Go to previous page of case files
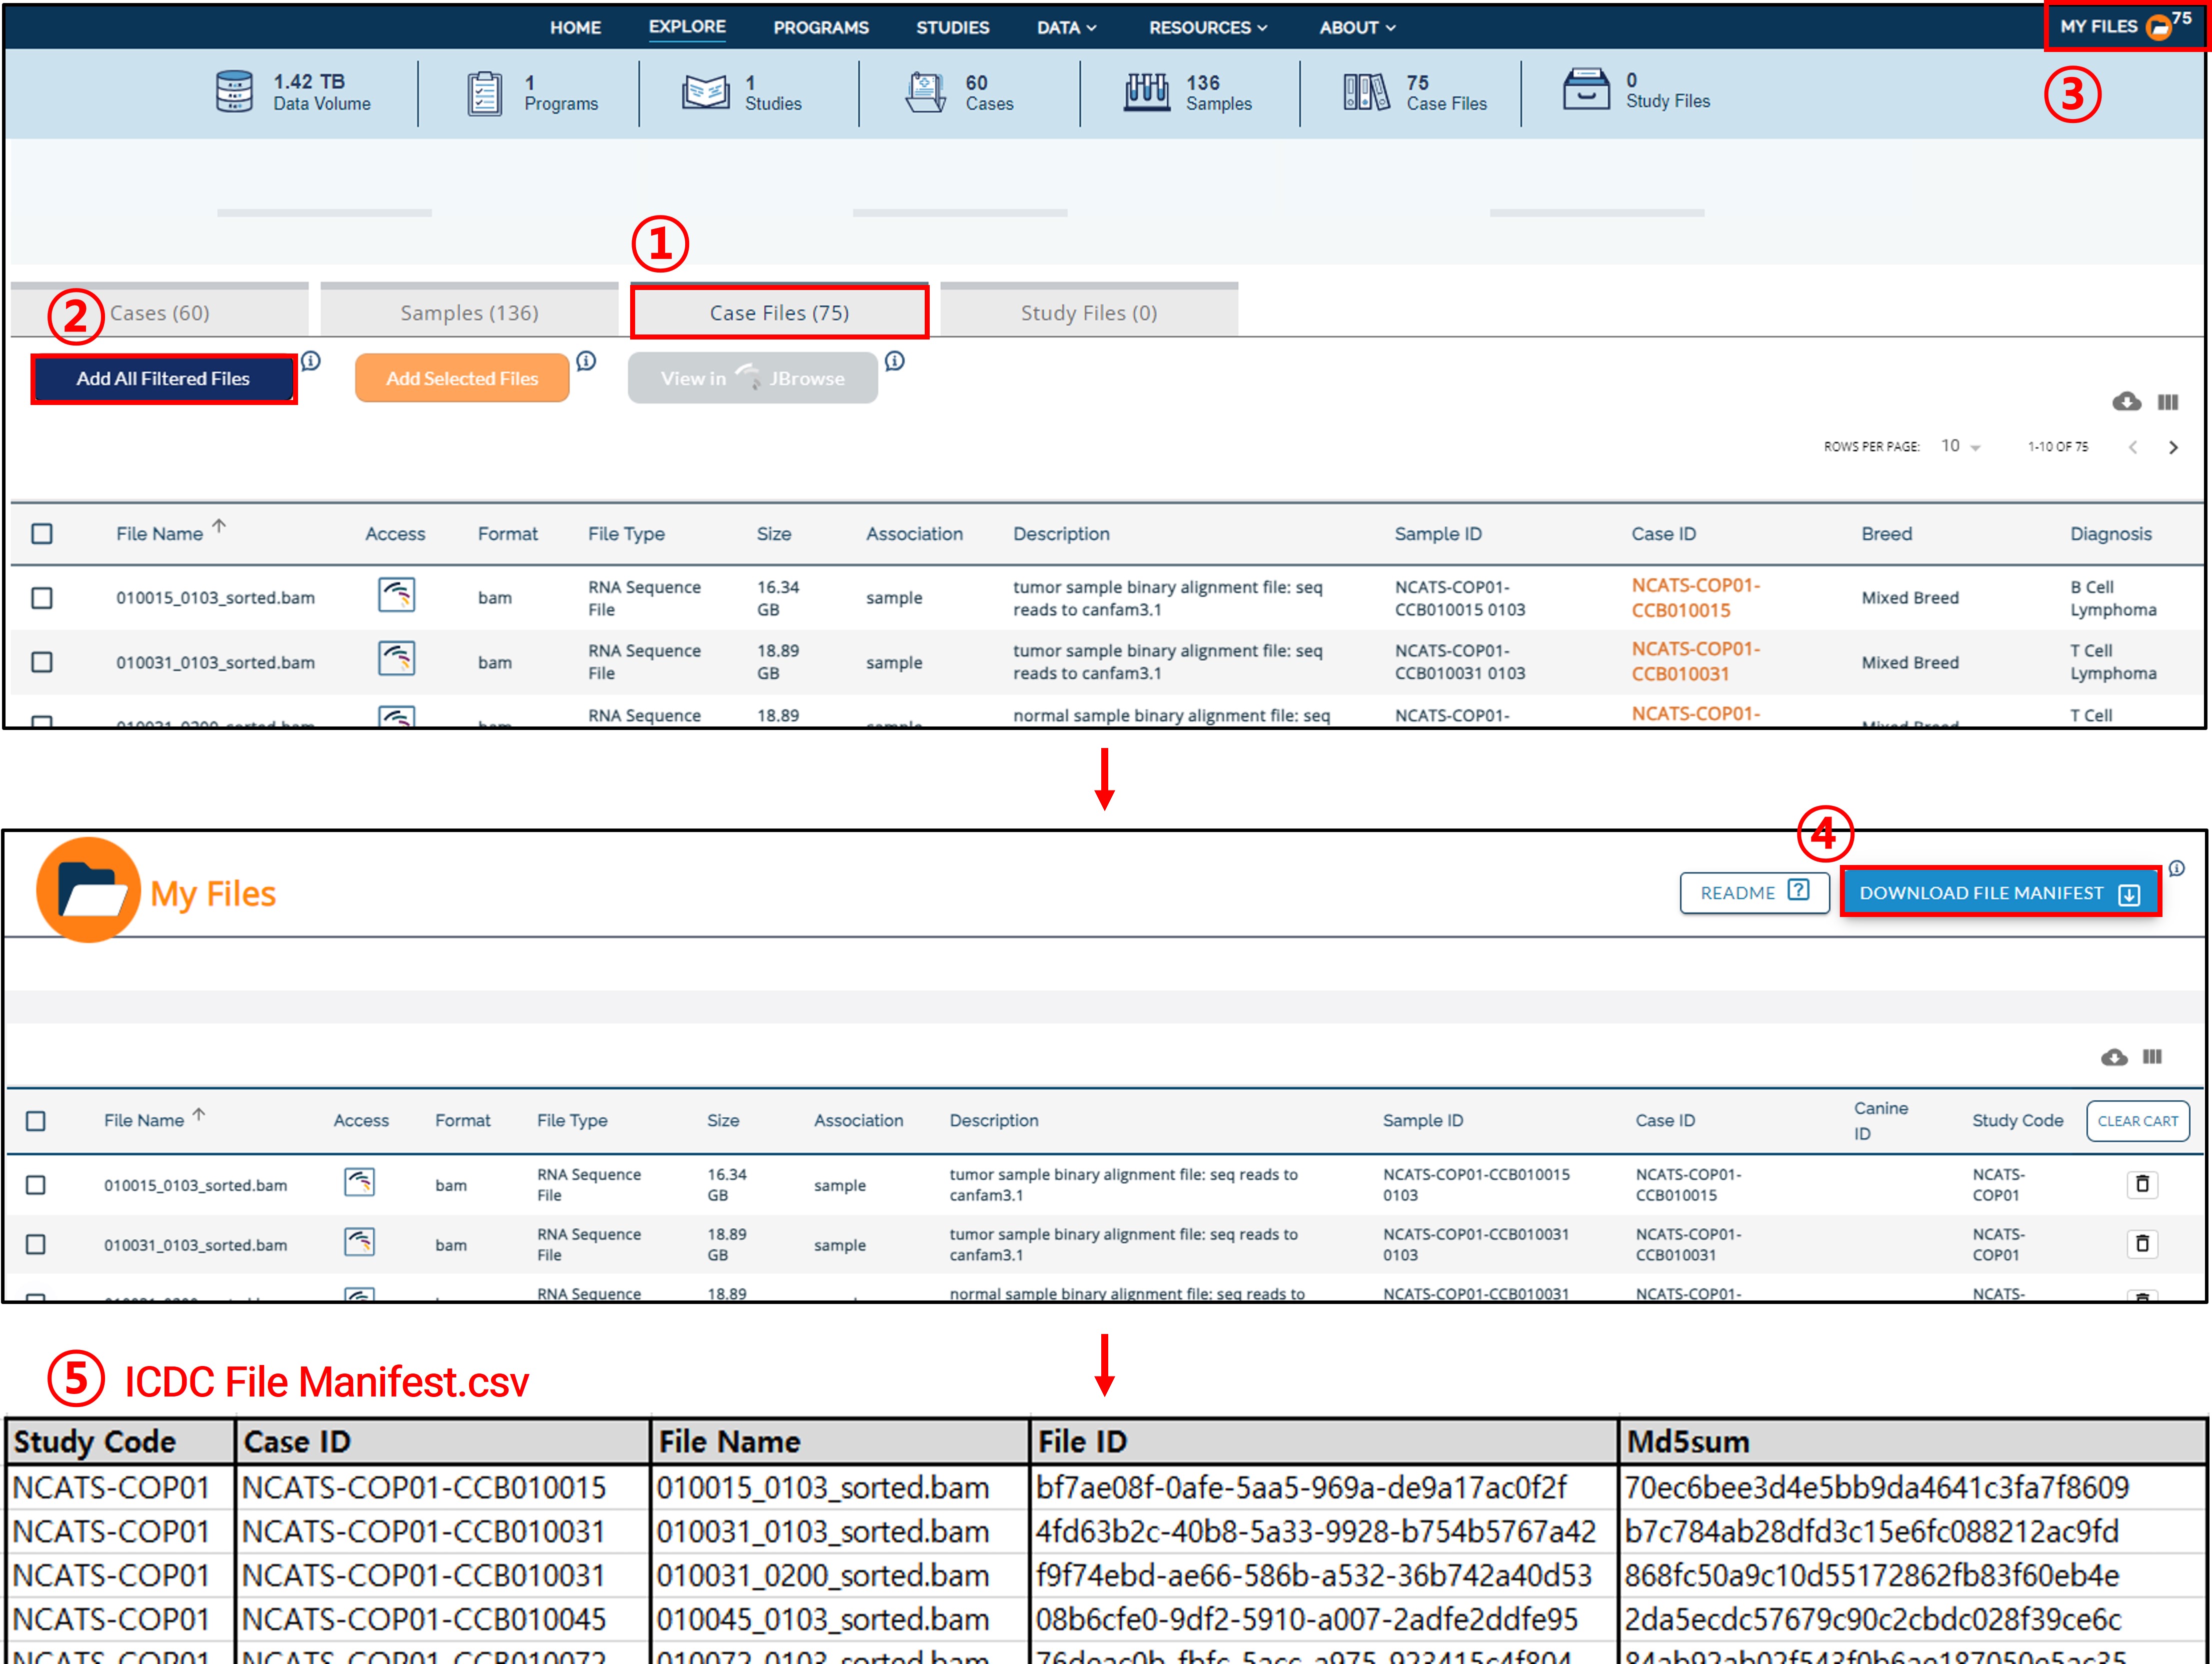The height and width of the screenshot is (1664, 2212). click(2133, 447)
